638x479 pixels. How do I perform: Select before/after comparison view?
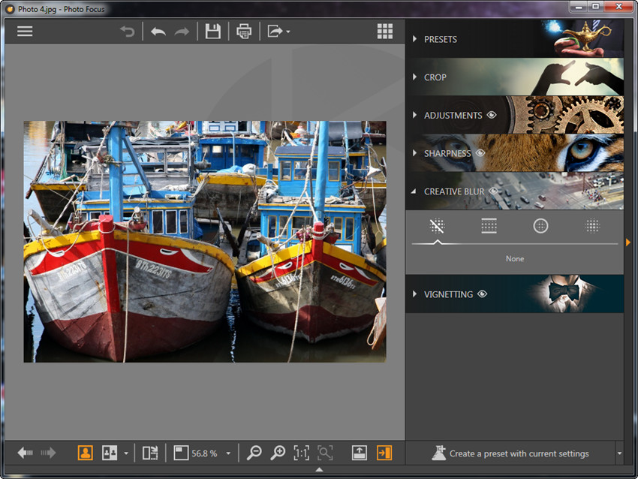pos(110,453)
